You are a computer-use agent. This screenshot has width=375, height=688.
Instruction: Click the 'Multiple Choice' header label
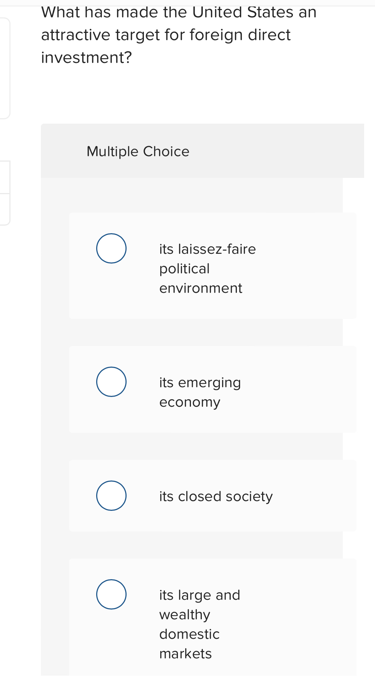click(138, 151)
